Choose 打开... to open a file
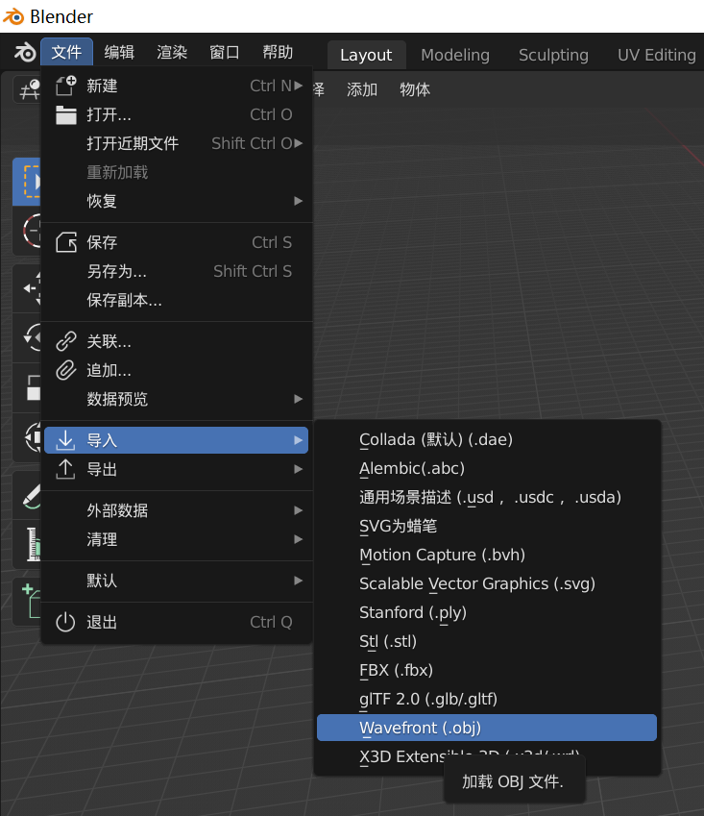Screen dimensions: 704x816 point(177,114)
